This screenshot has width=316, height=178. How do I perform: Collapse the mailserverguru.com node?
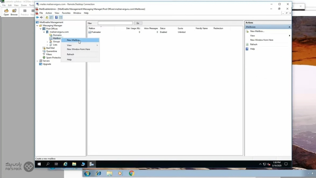pyautogui.click(x=44, y=32)
